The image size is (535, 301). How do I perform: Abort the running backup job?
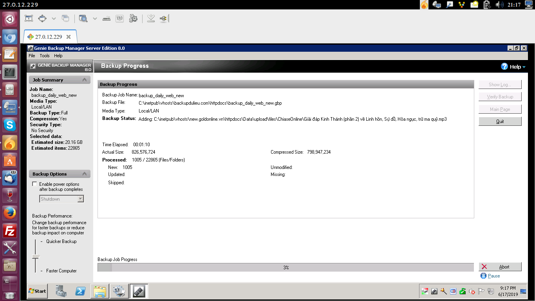500,267
